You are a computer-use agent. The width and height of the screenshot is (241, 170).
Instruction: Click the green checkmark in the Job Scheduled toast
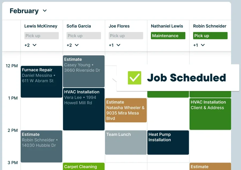click(x=135, y=78)
